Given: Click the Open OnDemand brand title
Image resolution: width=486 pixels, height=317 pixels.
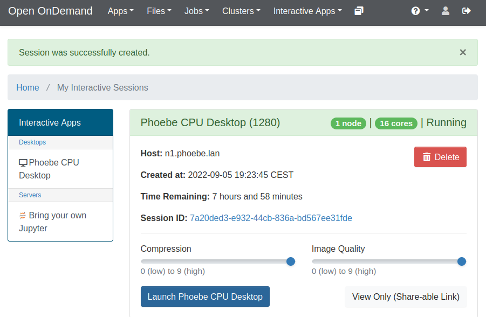Looking at the screenshot, I should click(50, 11).
